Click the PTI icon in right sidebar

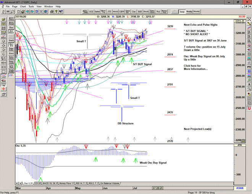249,67
